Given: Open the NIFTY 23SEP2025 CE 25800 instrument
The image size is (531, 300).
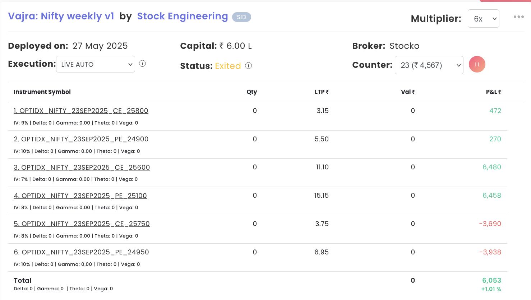Looking at the screenshot, I should click(x=81, y=111).
